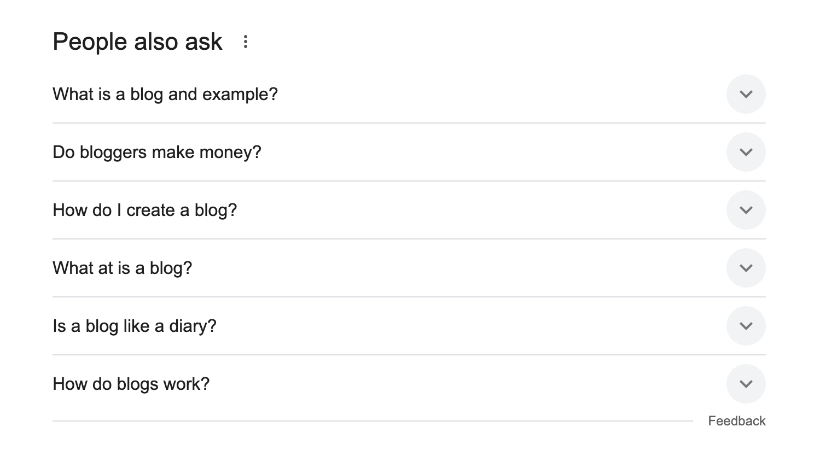Open the Feedback link
Image resolution: width=826 pixels, height=456 pixels.
737,420
